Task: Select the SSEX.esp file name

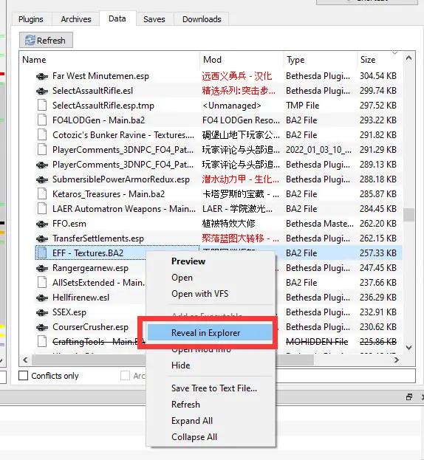Action: coord(69,312)
